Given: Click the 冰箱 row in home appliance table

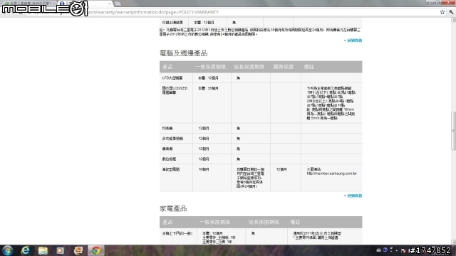Looking at the screenshot, I should click(x=177, y=233).
